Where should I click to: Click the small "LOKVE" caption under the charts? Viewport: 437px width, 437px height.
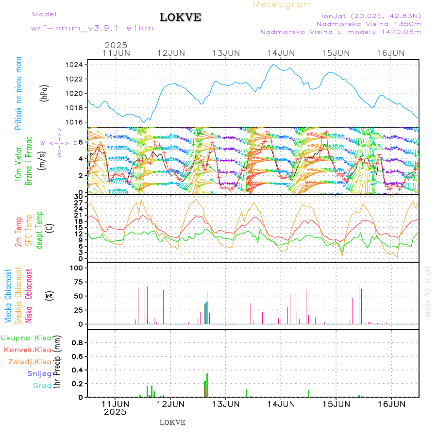[172, 422]
